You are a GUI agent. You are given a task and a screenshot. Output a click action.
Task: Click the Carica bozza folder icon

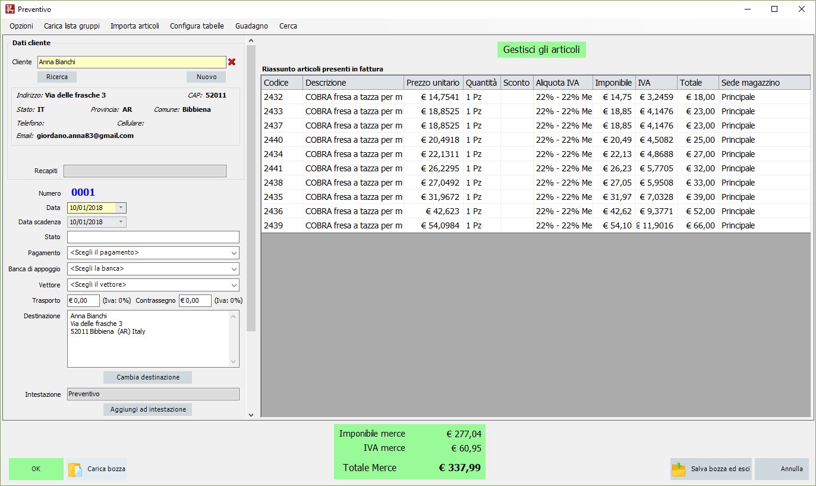pos(75,469)
